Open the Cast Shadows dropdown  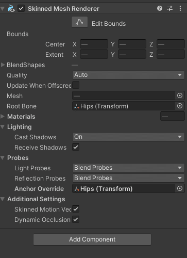(128, 137)
